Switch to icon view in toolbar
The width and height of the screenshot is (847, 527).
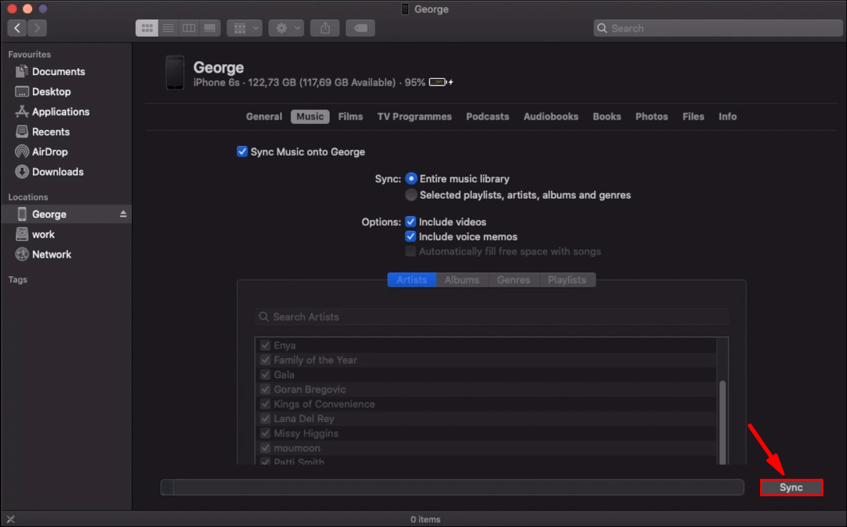click(147, 28)
